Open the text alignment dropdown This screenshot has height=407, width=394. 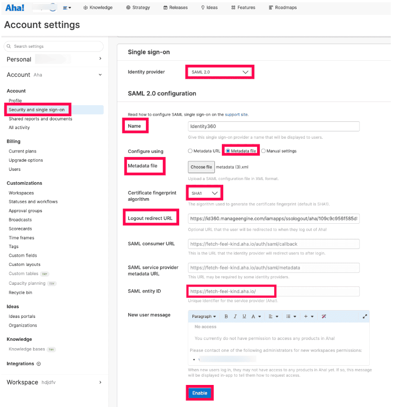click(273, 317)
